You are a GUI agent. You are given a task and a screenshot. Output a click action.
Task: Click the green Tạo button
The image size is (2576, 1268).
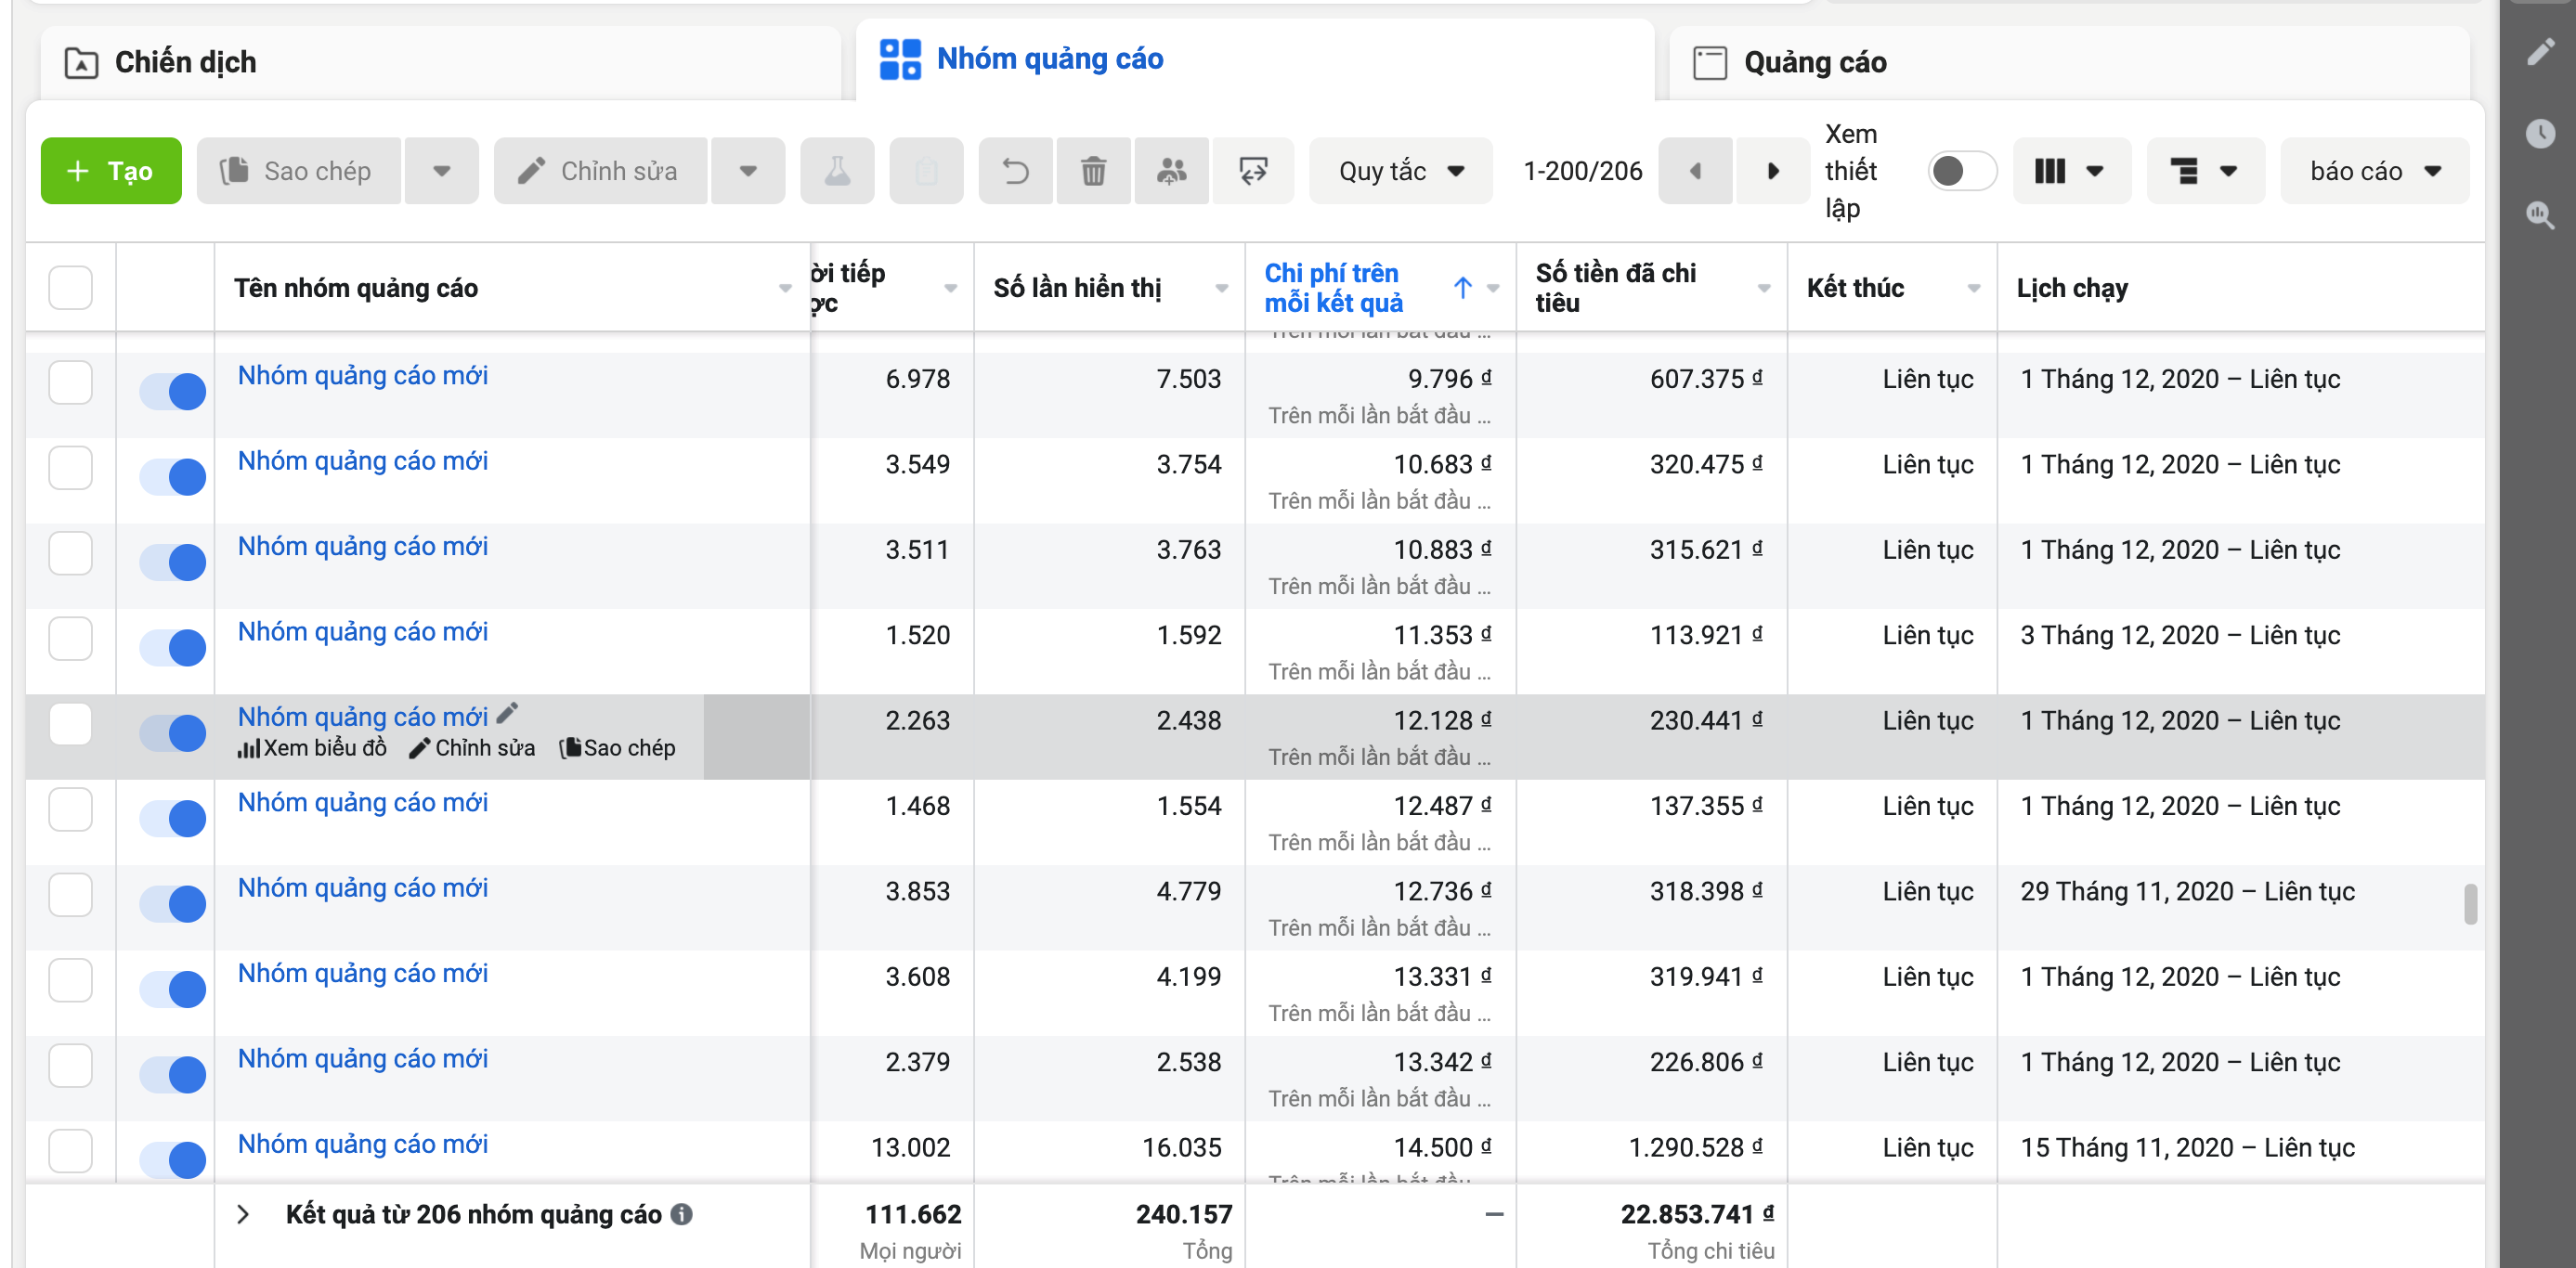click(111, 171)
